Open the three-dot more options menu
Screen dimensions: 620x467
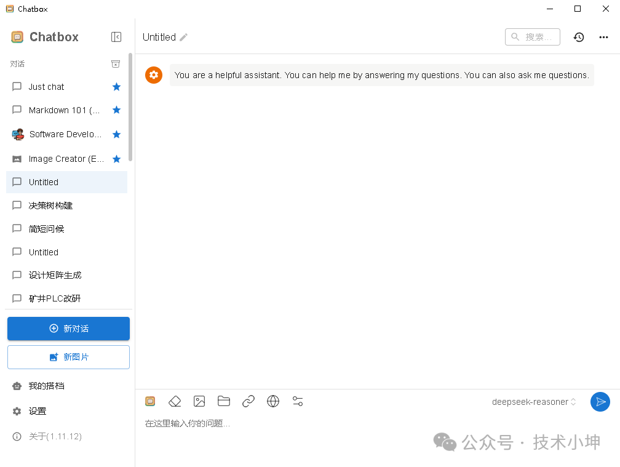click(x=603, y=37)
